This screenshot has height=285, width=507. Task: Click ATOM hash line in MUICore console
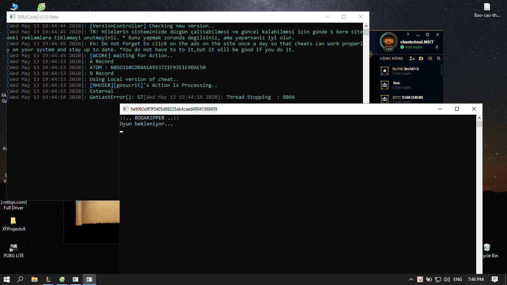pyautogui.click(x=148, y=68)
